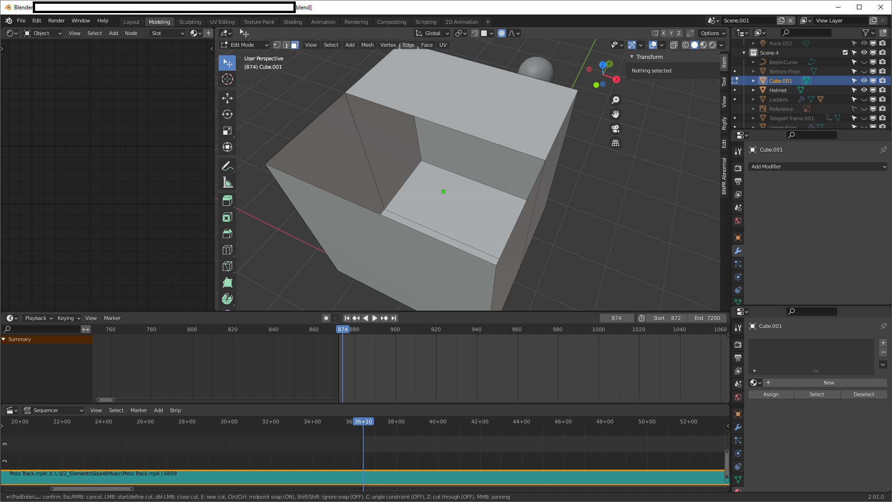Image resolution: width=892 pixels, height=502 pixels.
Task: Select the Move tool
Action: point(227,98)
